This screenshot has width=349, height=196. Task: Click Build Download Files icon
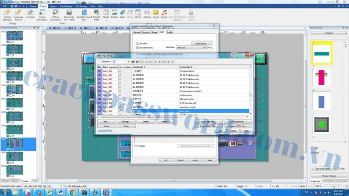84,15
